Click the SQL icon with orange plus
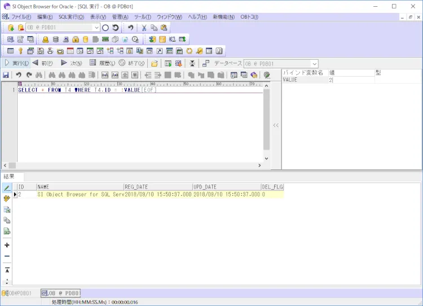Viewport: 423px width, 306px height. click(x=178, y=63)
